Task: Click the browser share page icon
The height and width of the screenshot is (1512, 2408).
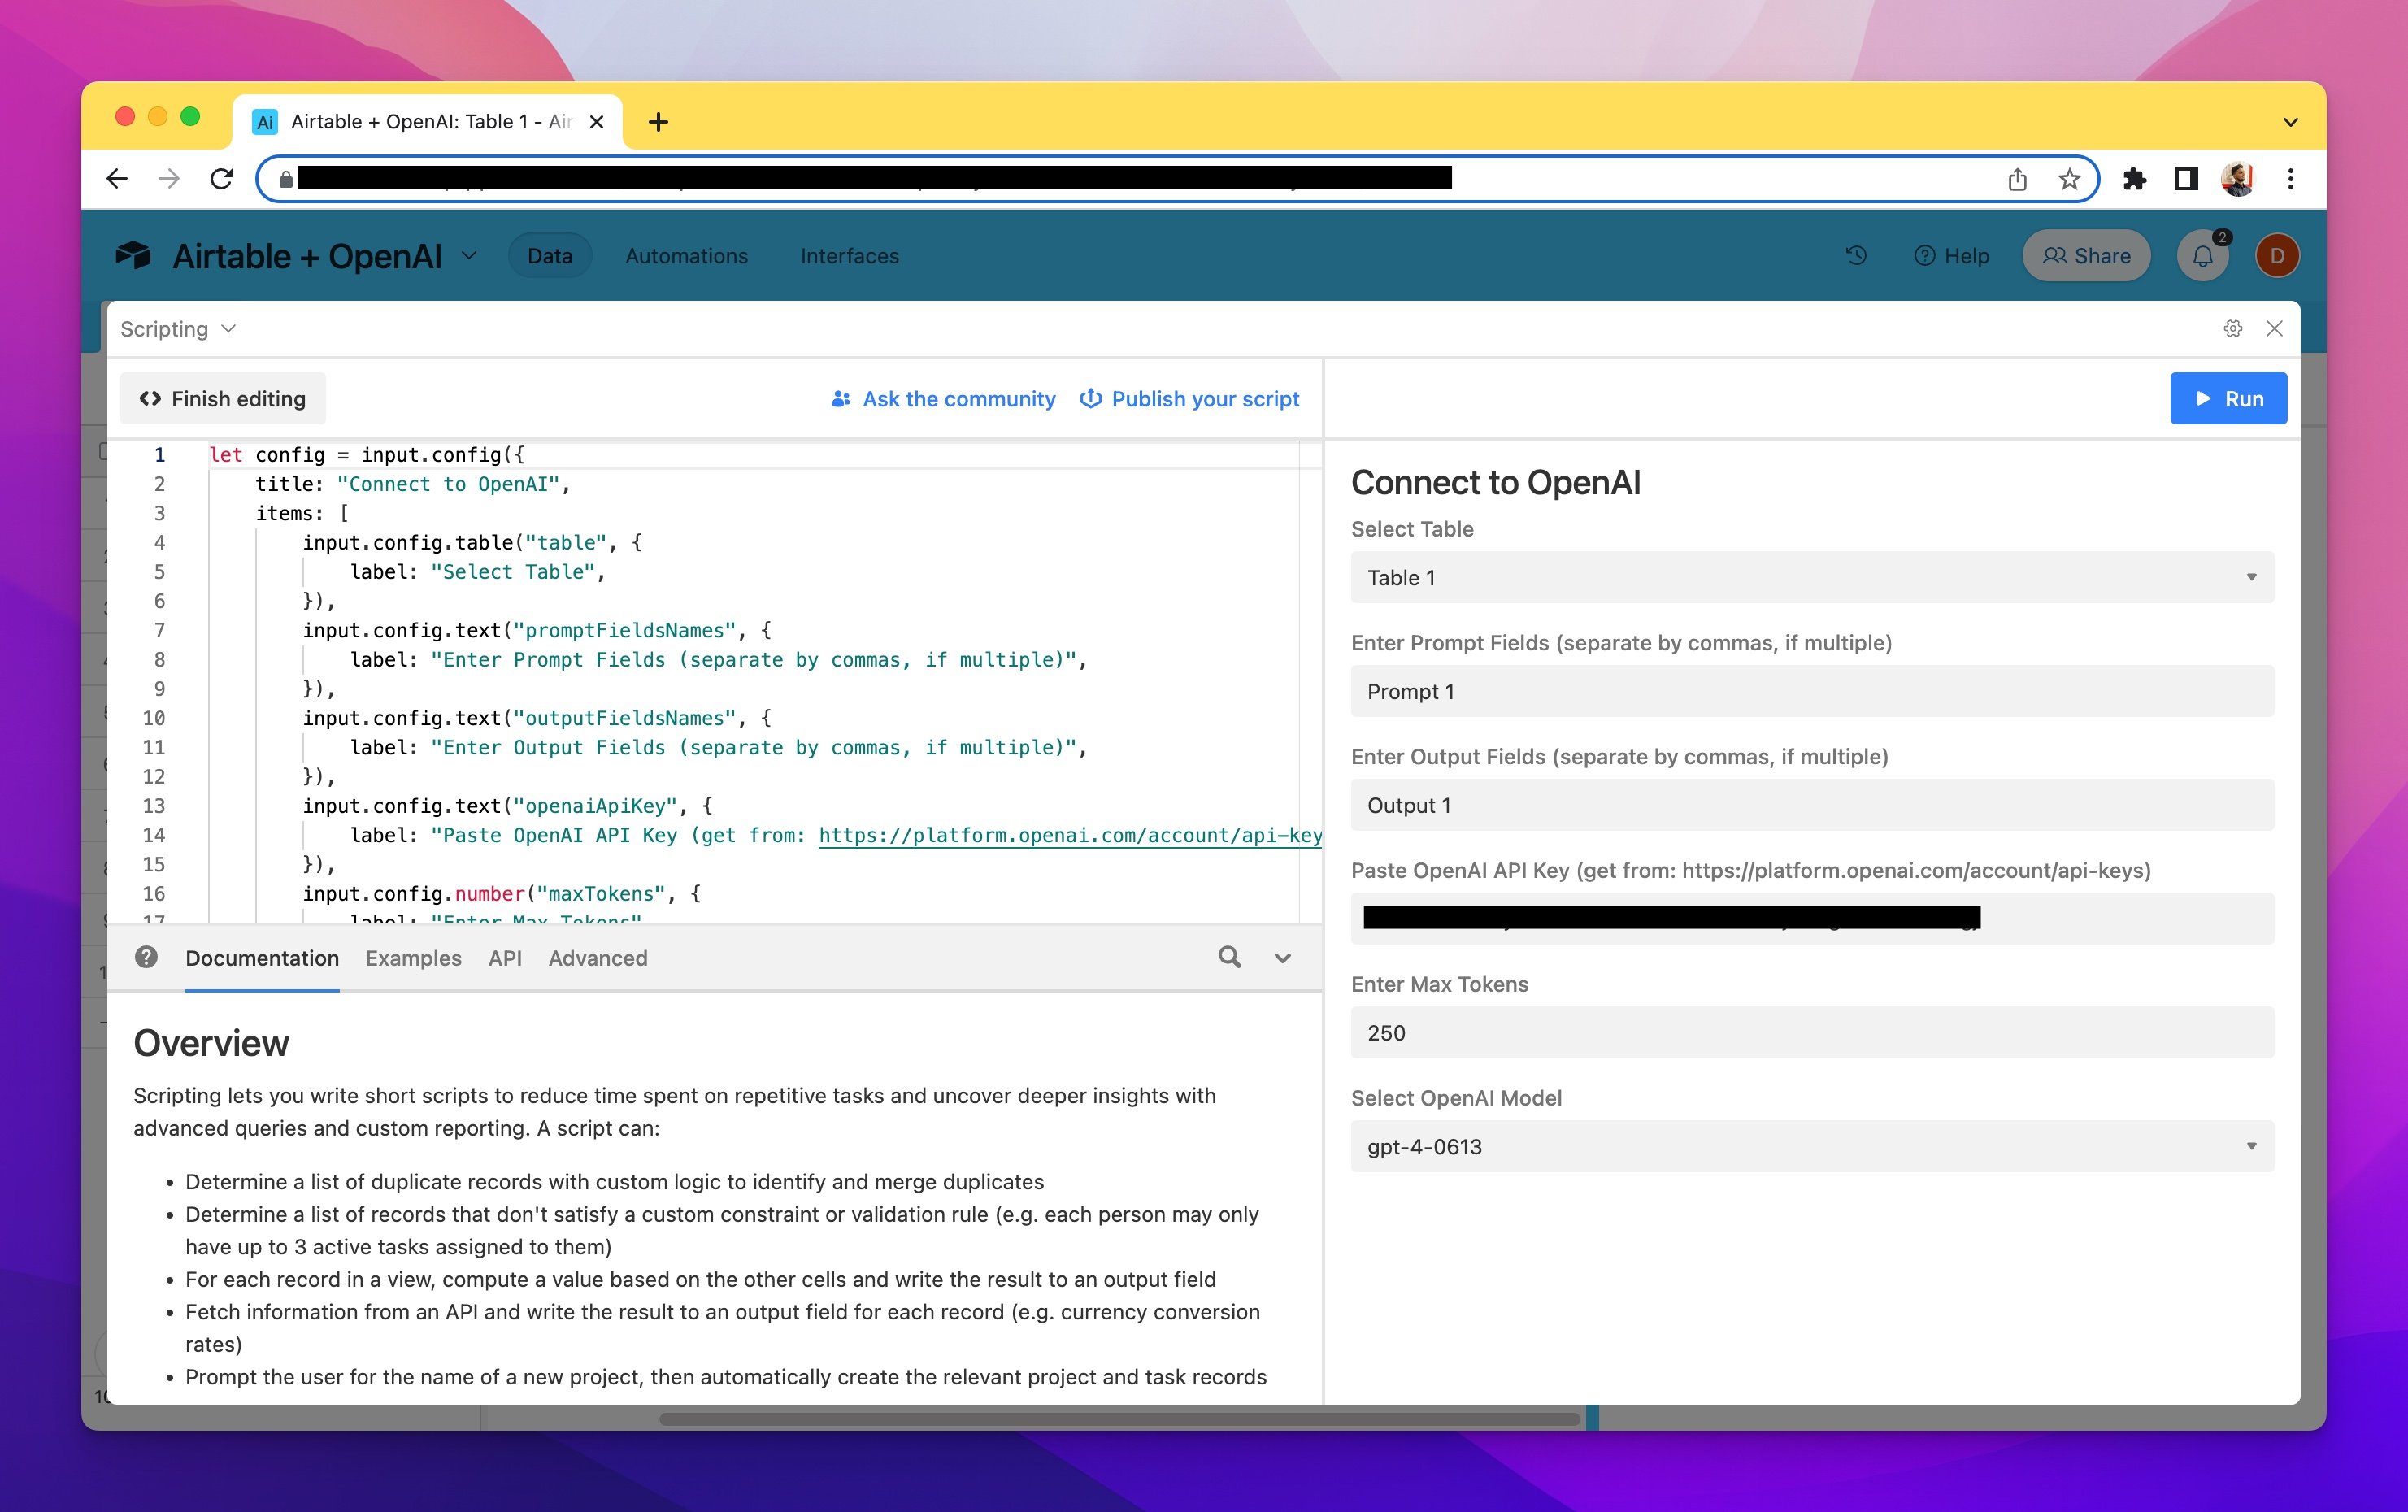Action: pos(2017,179)
